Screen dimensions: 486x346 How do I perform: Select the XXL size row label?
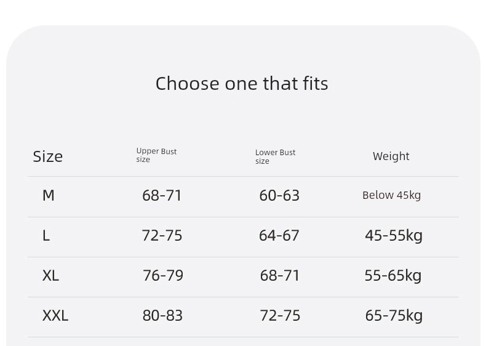point(55,316)
